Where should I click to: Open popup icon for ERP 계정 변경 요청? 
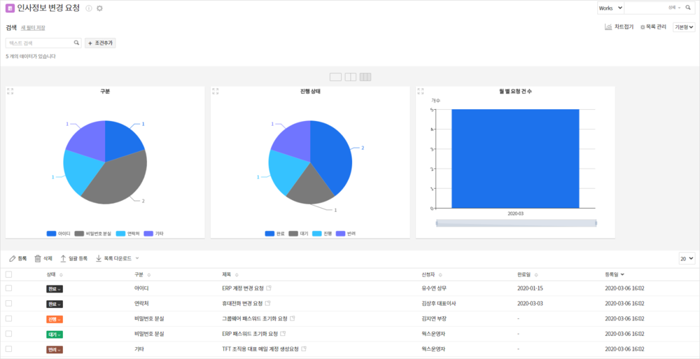point(269,288)
